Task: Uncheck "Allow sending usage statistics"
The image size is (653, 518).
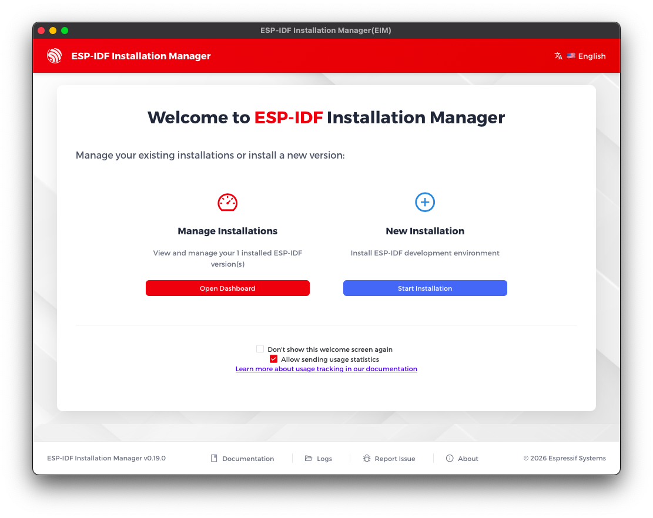Action: click(x=274, y=359)
